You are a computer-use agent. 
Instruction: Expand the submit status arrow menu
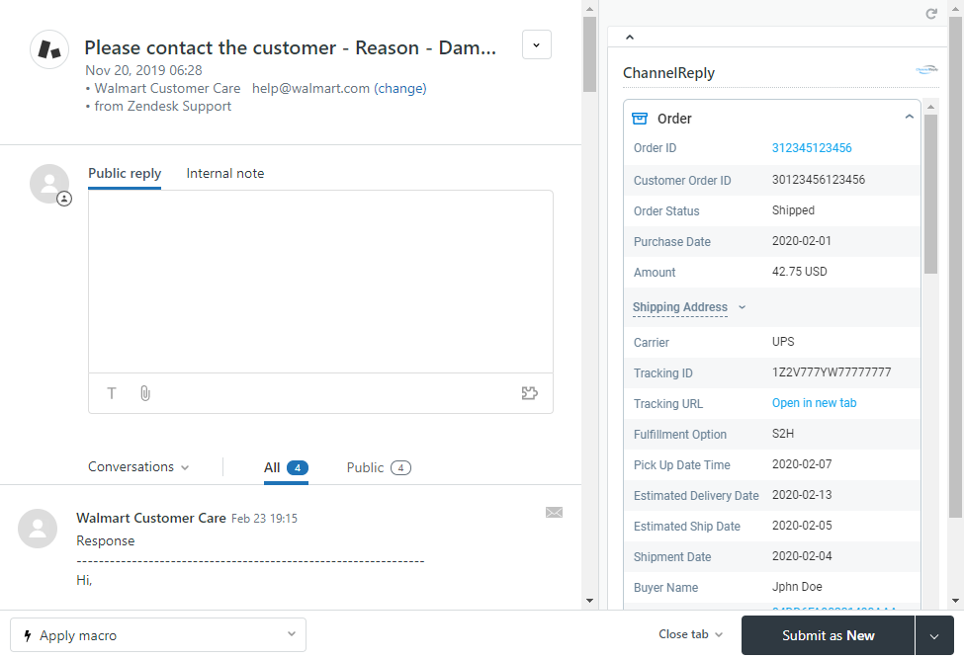click(934, 635)
